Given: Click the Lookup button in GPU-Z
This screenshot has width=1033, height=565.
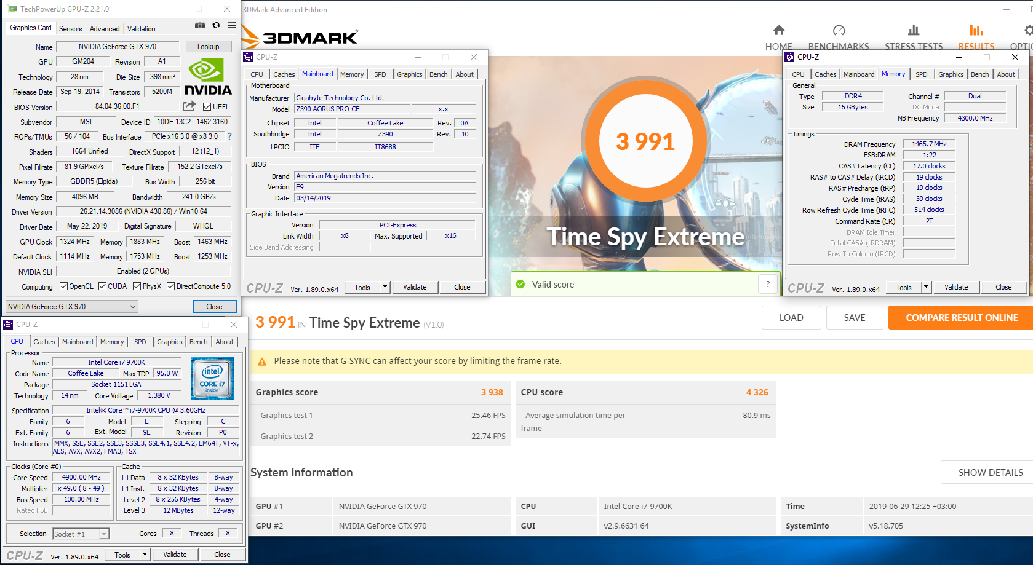Looking at the screenshot, I should click(208, 47).
